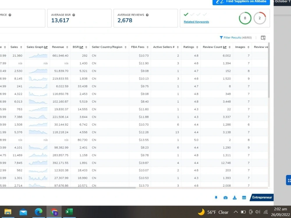Click the Average BSR help icon
This screenshot has width=291, height=218.
(74, 15)
